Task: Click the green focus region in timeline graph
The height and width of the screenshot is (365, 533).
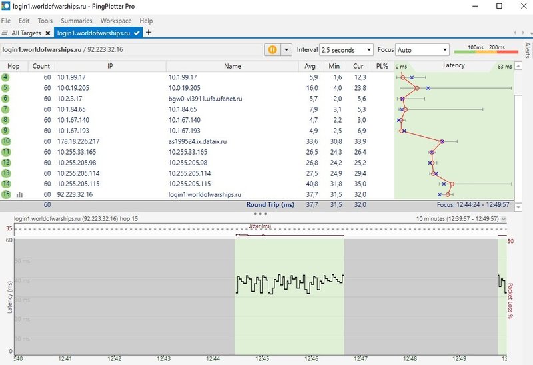Action: (289, 296)
